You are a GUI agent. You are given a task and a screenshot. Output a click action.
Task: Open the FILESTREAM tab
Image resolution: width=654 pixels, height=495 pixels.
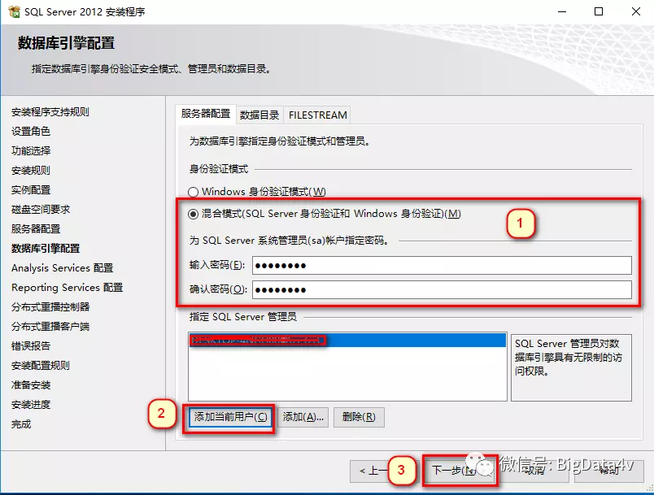pos(317,115)
